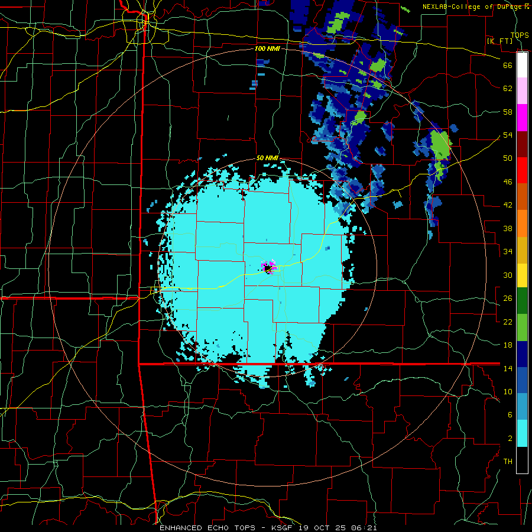Click the TH threshold label in legend
532x532 pixels.
508,462
